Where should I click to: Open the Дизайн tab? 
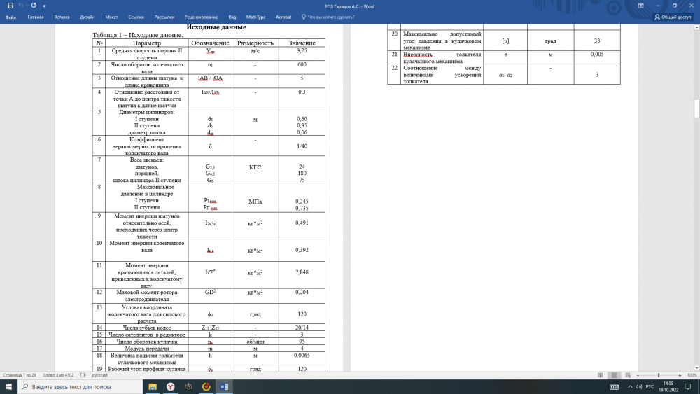pos(87,17)
